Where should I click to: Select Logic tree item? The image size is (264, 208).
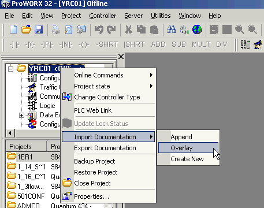[42, 106]
